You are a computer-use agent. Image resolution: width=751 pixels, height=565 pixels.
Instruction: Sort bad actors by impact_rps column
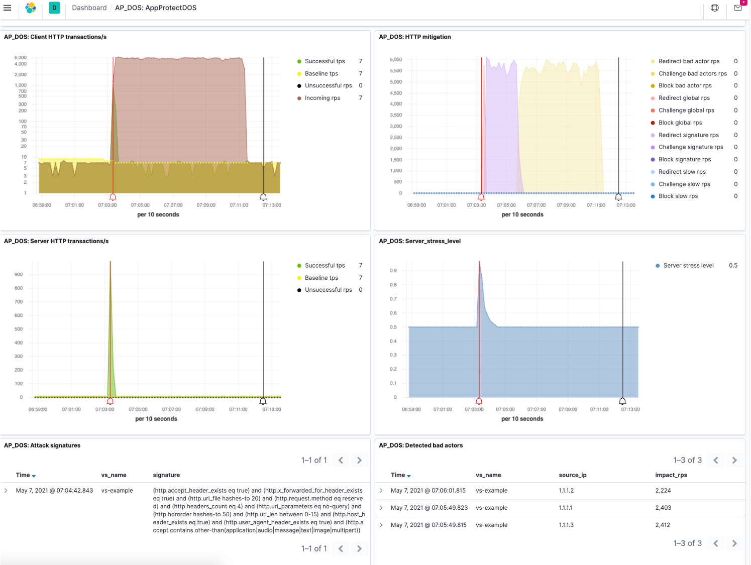click(x=671, y=475)
